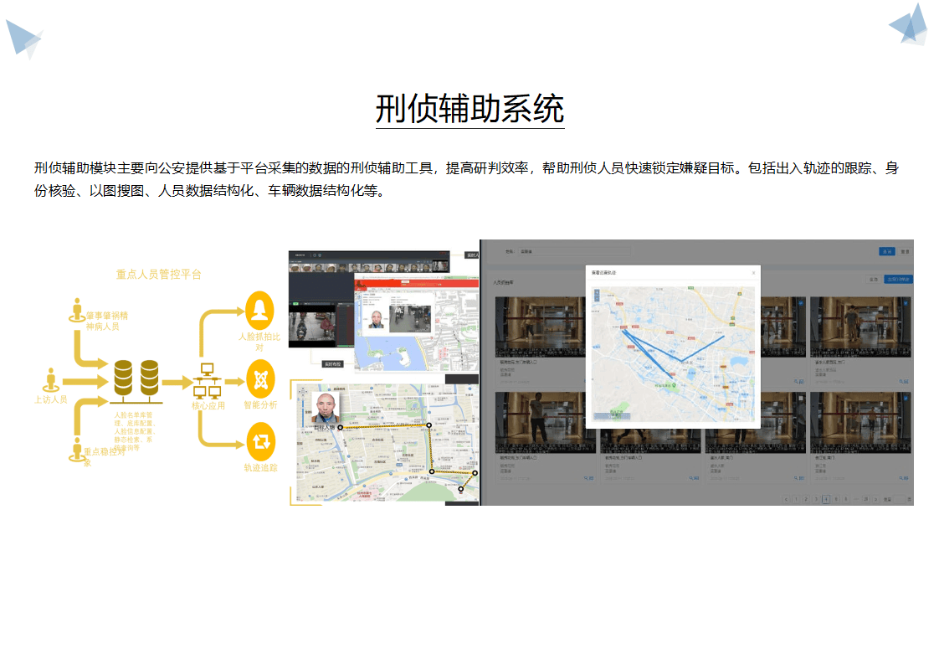The height and width of the screenshot is (664, 939).
Task: Click blue generate-track button above capture cards
Action: 898,280
